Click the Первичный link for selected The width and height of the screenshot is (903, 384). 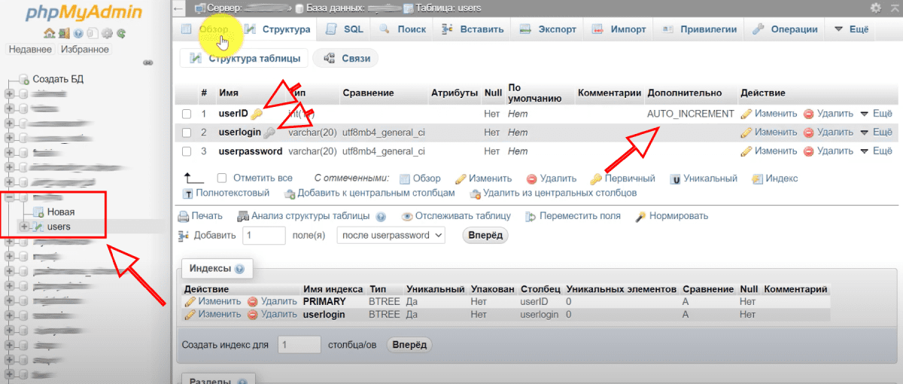[x=622, y=178]
